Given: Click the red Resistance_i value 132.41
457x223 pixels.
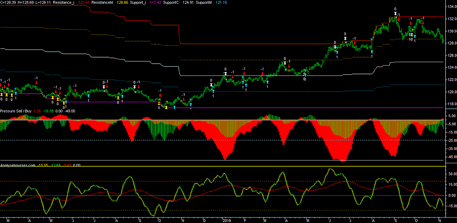Looking at the screenshot, I should coord(84,3).
